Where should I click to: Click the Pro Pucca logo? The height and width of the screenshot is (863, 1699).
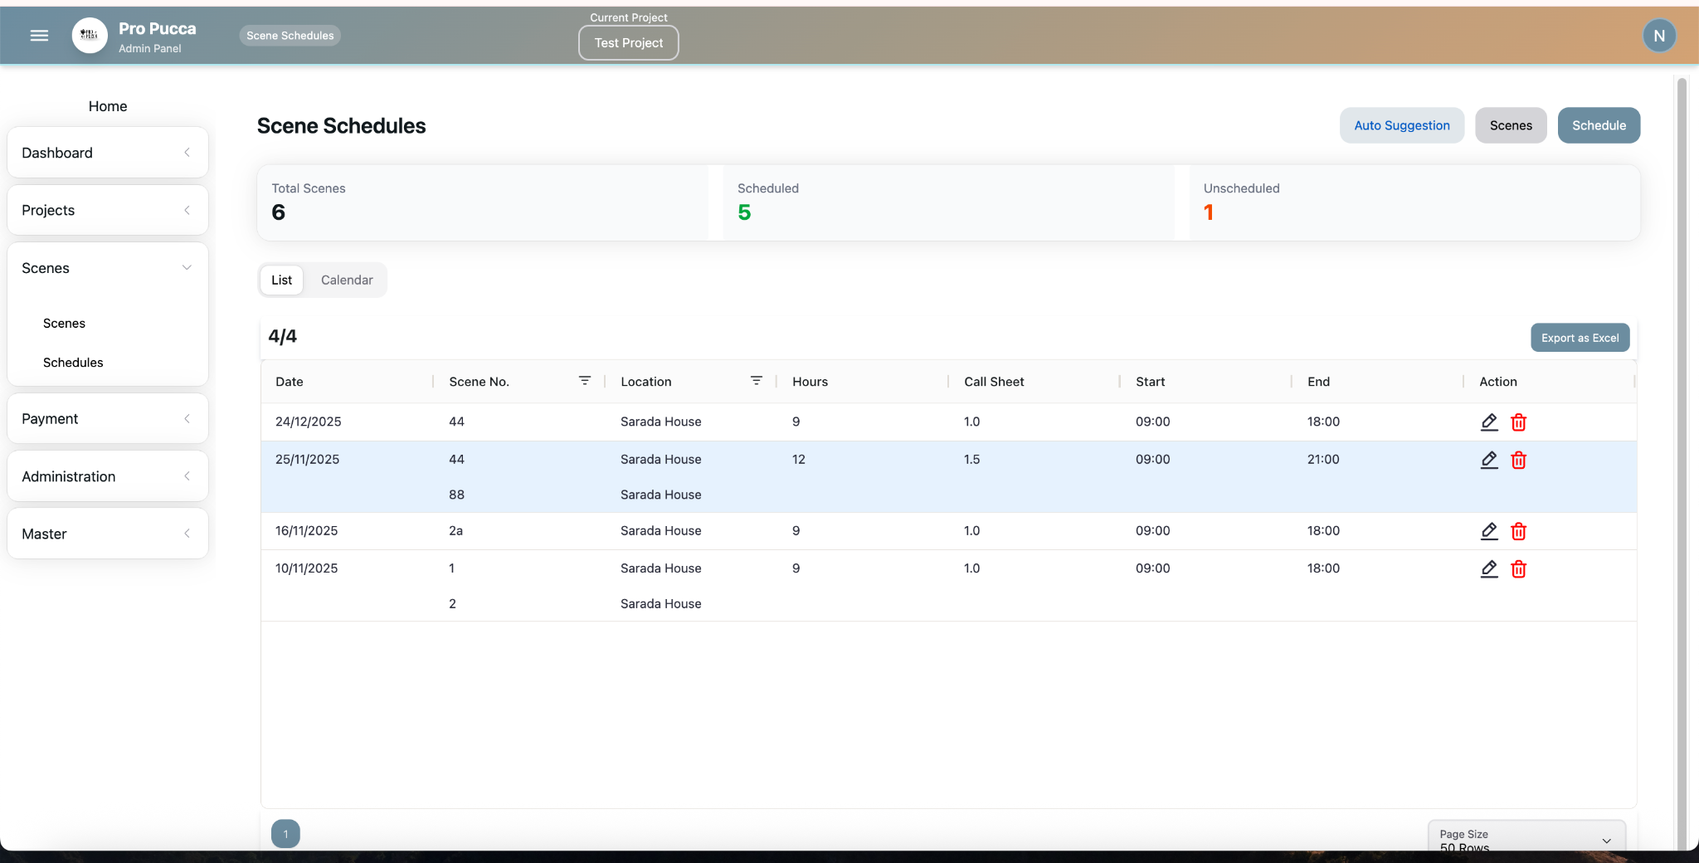(x=90, y=36)
